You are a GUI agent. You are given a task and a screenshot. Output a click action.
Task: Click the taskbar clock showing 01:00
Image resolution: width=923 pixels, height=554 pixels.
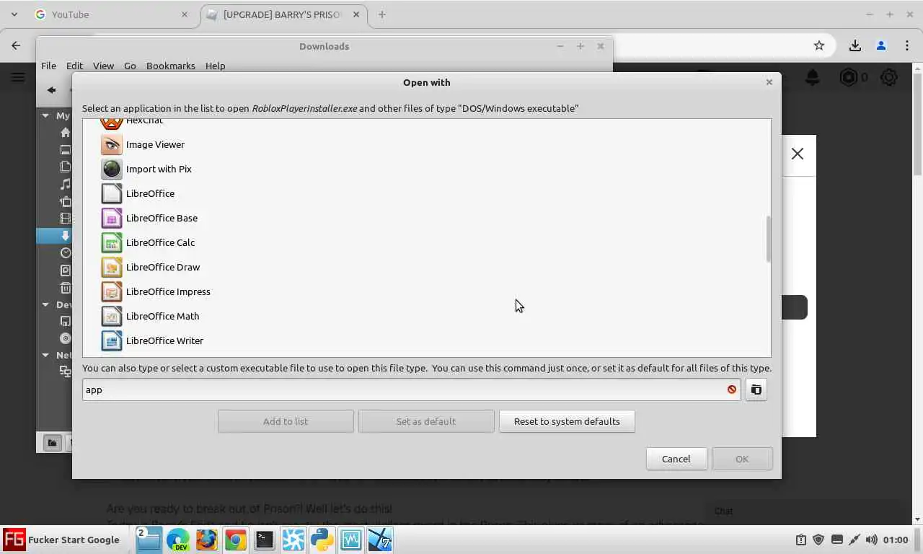click(x=895, y=540)
